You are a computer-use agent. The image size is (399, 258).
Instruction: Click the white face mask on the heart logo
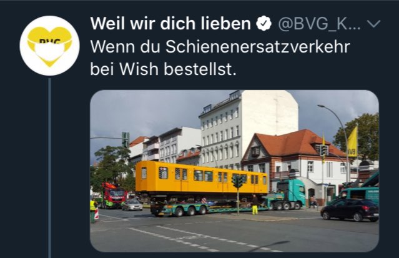[49, 51]
